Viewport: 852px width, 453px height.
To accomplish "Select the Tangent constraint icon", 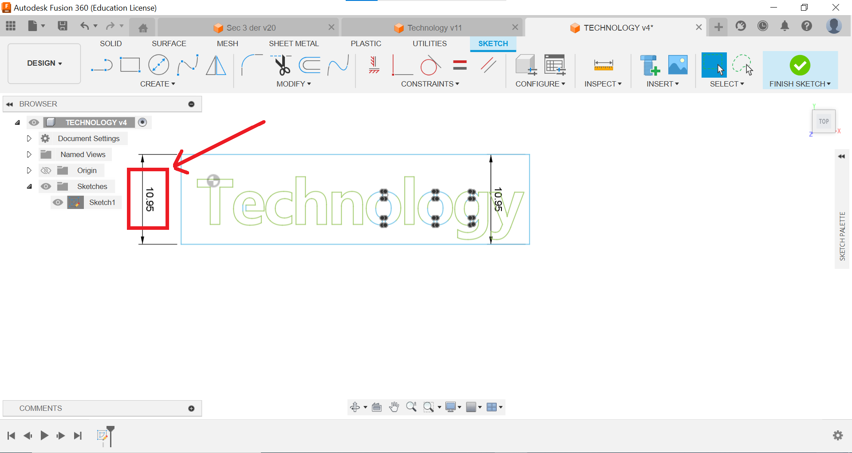I will point(430,65).
